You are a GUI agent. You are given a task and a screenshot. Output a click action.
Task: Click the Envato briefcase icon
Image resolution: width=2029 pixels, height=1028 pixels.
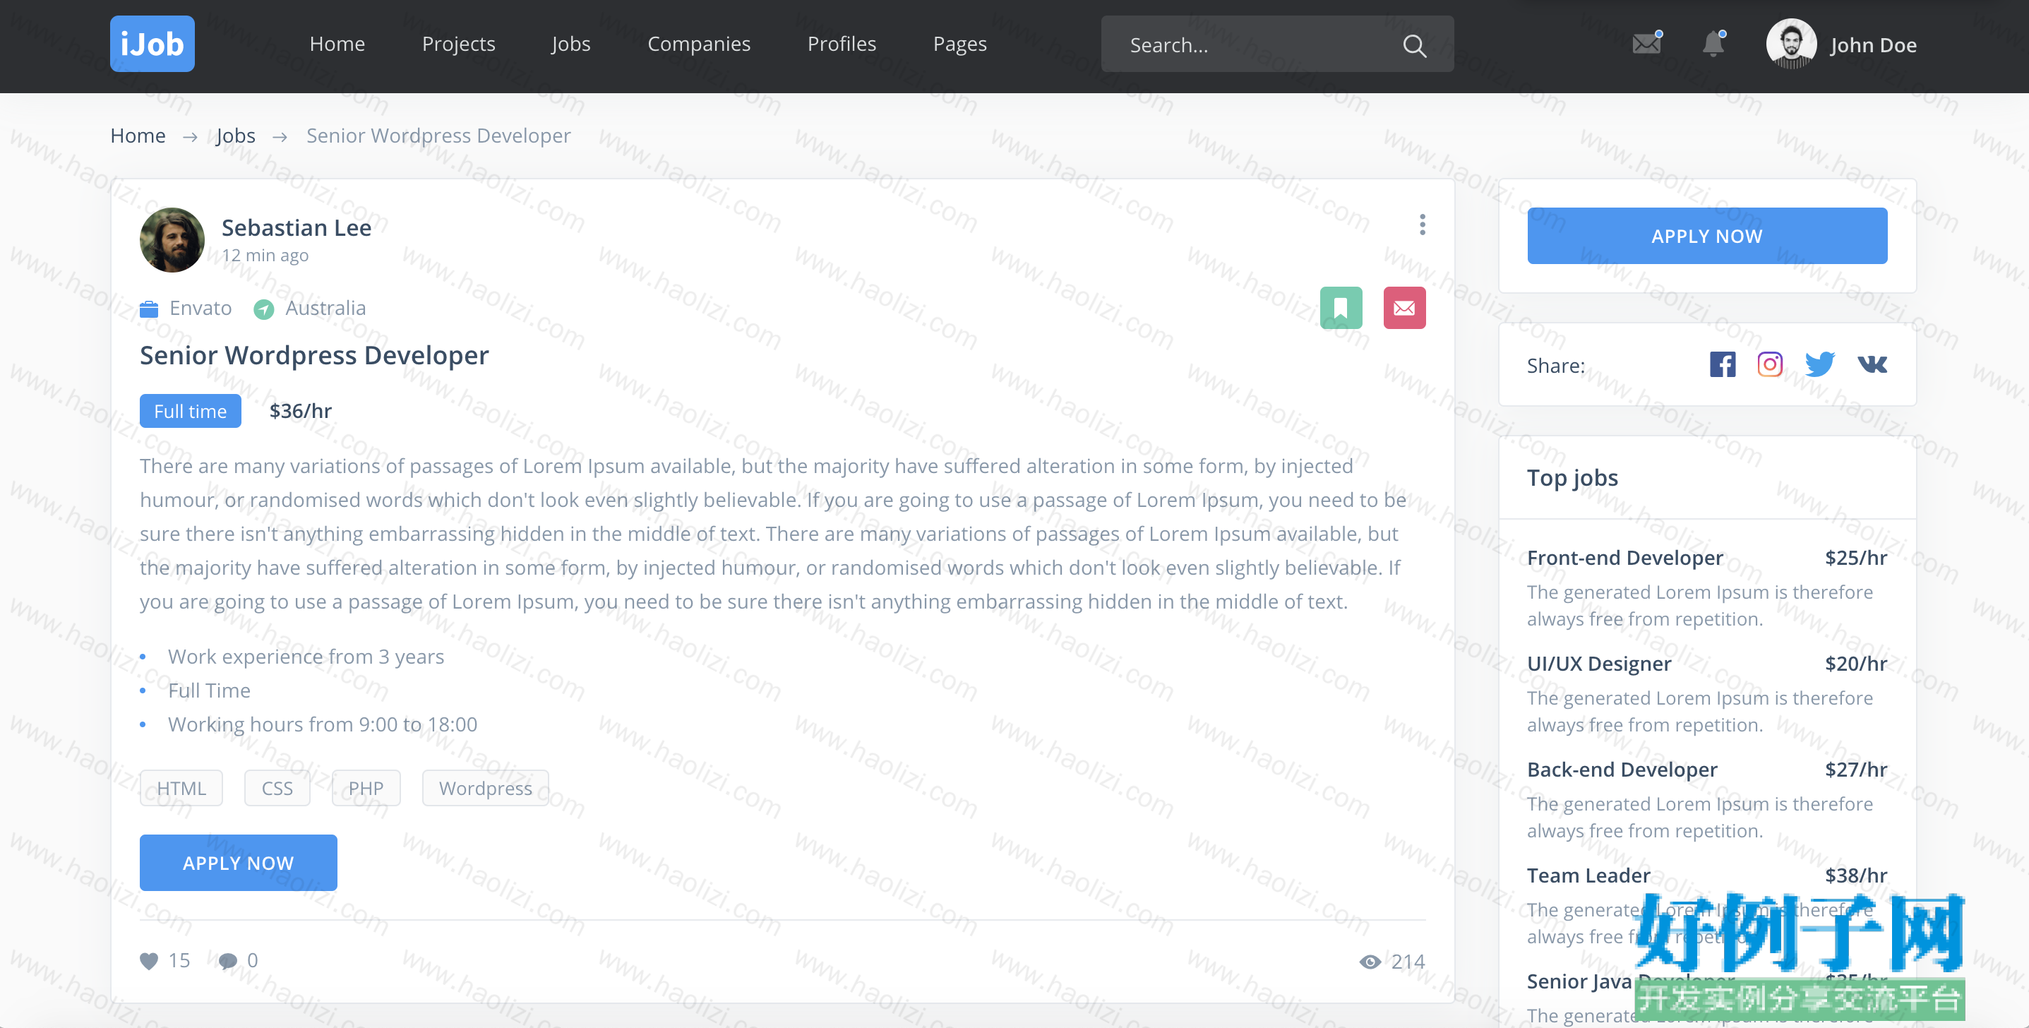[149, 309]
